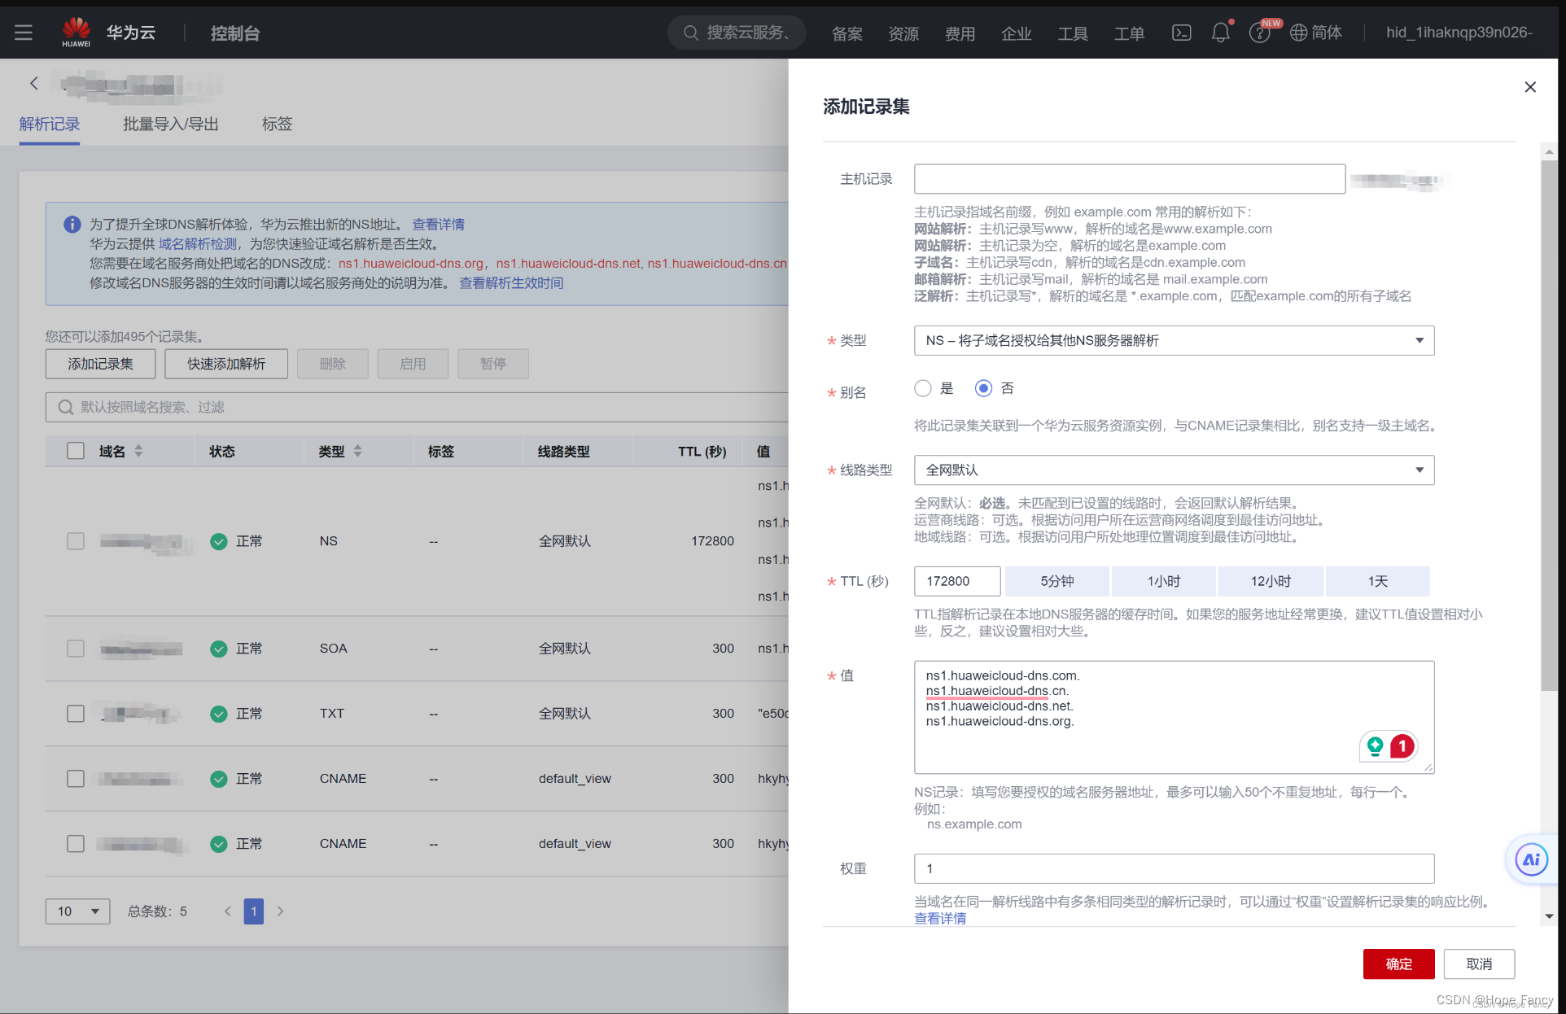This screenshot has width=1566, height=1014.
Task: Open the 资源 top menu
Action: coord(903,33)
